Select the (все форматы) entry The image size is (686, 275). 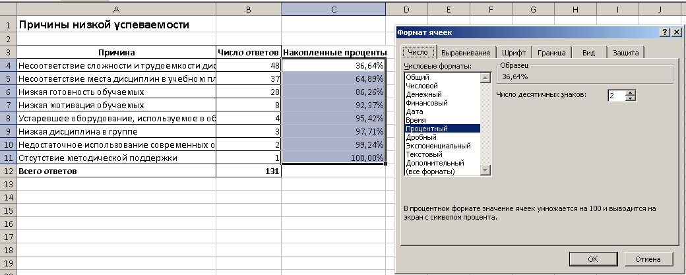coord(443,171)
